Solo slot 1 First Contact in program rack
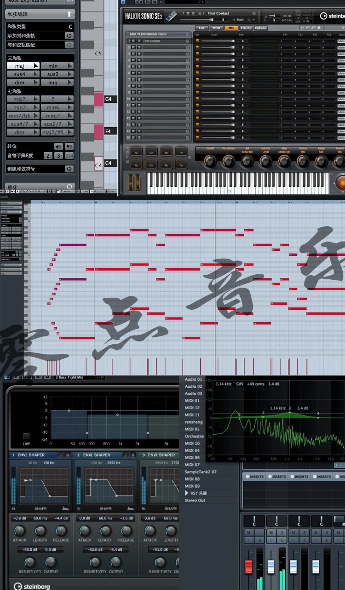This screenshot has height=590, width=345. coord(139,41)
